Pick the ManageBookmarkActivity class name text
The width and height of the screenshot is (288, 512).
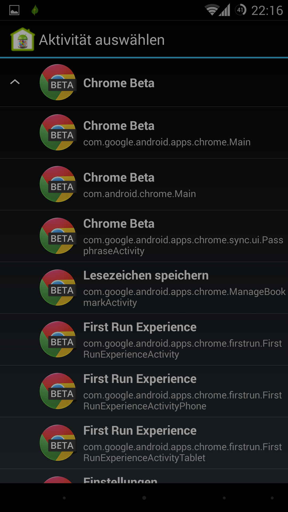pos(184,297)
